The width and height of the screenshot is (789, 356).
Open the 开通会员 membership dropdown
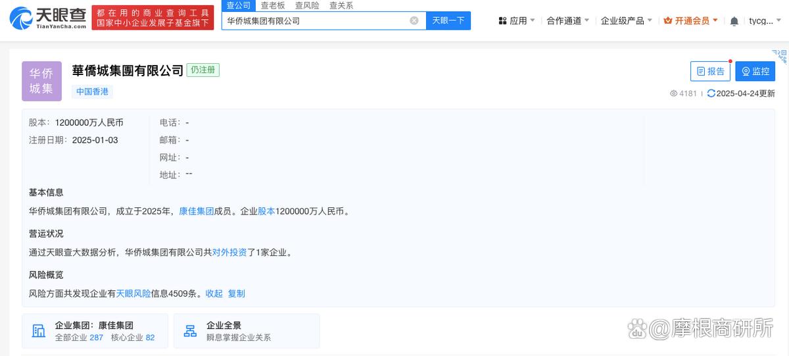coord(691,21)
